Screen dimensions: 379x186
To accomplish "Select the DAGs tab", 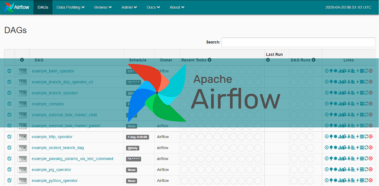I will 43,7.
